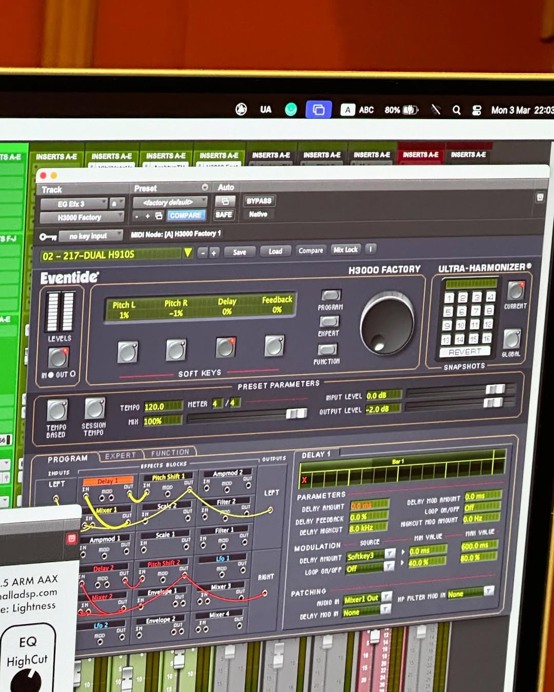Screen dimensions: 554x692
Task: Click the UA item in the menu bar
Action: [x=266, y=110]
